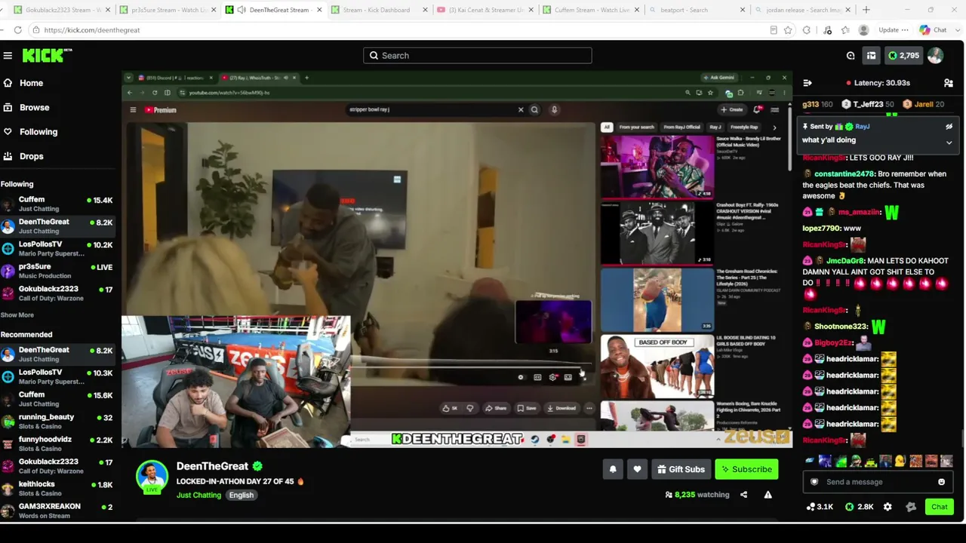Image resolution: width=966 pixels, height=543 pixels.
Task: Toggle notifications bell for DeenTheGreat
Action: coord(613,469)
